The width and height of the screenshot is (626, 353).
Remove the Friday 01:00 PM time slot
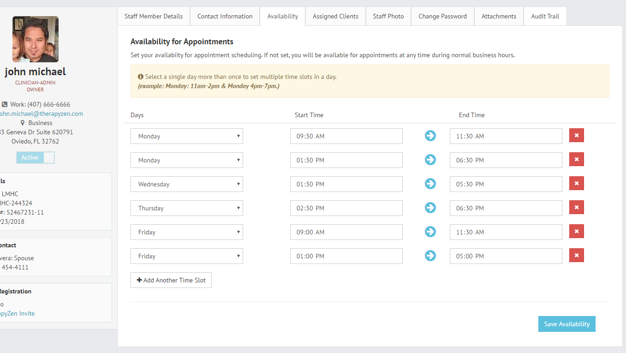(x=576, y=256)
